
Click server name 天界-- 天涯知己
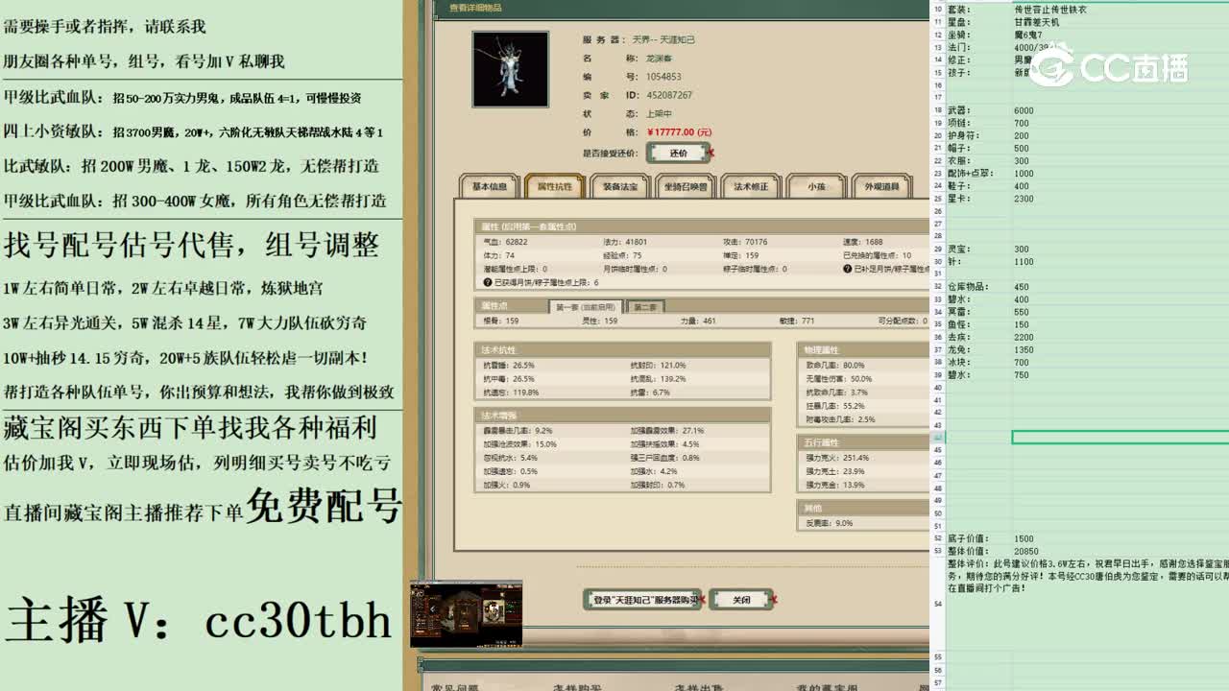click(x=663, y=40)
